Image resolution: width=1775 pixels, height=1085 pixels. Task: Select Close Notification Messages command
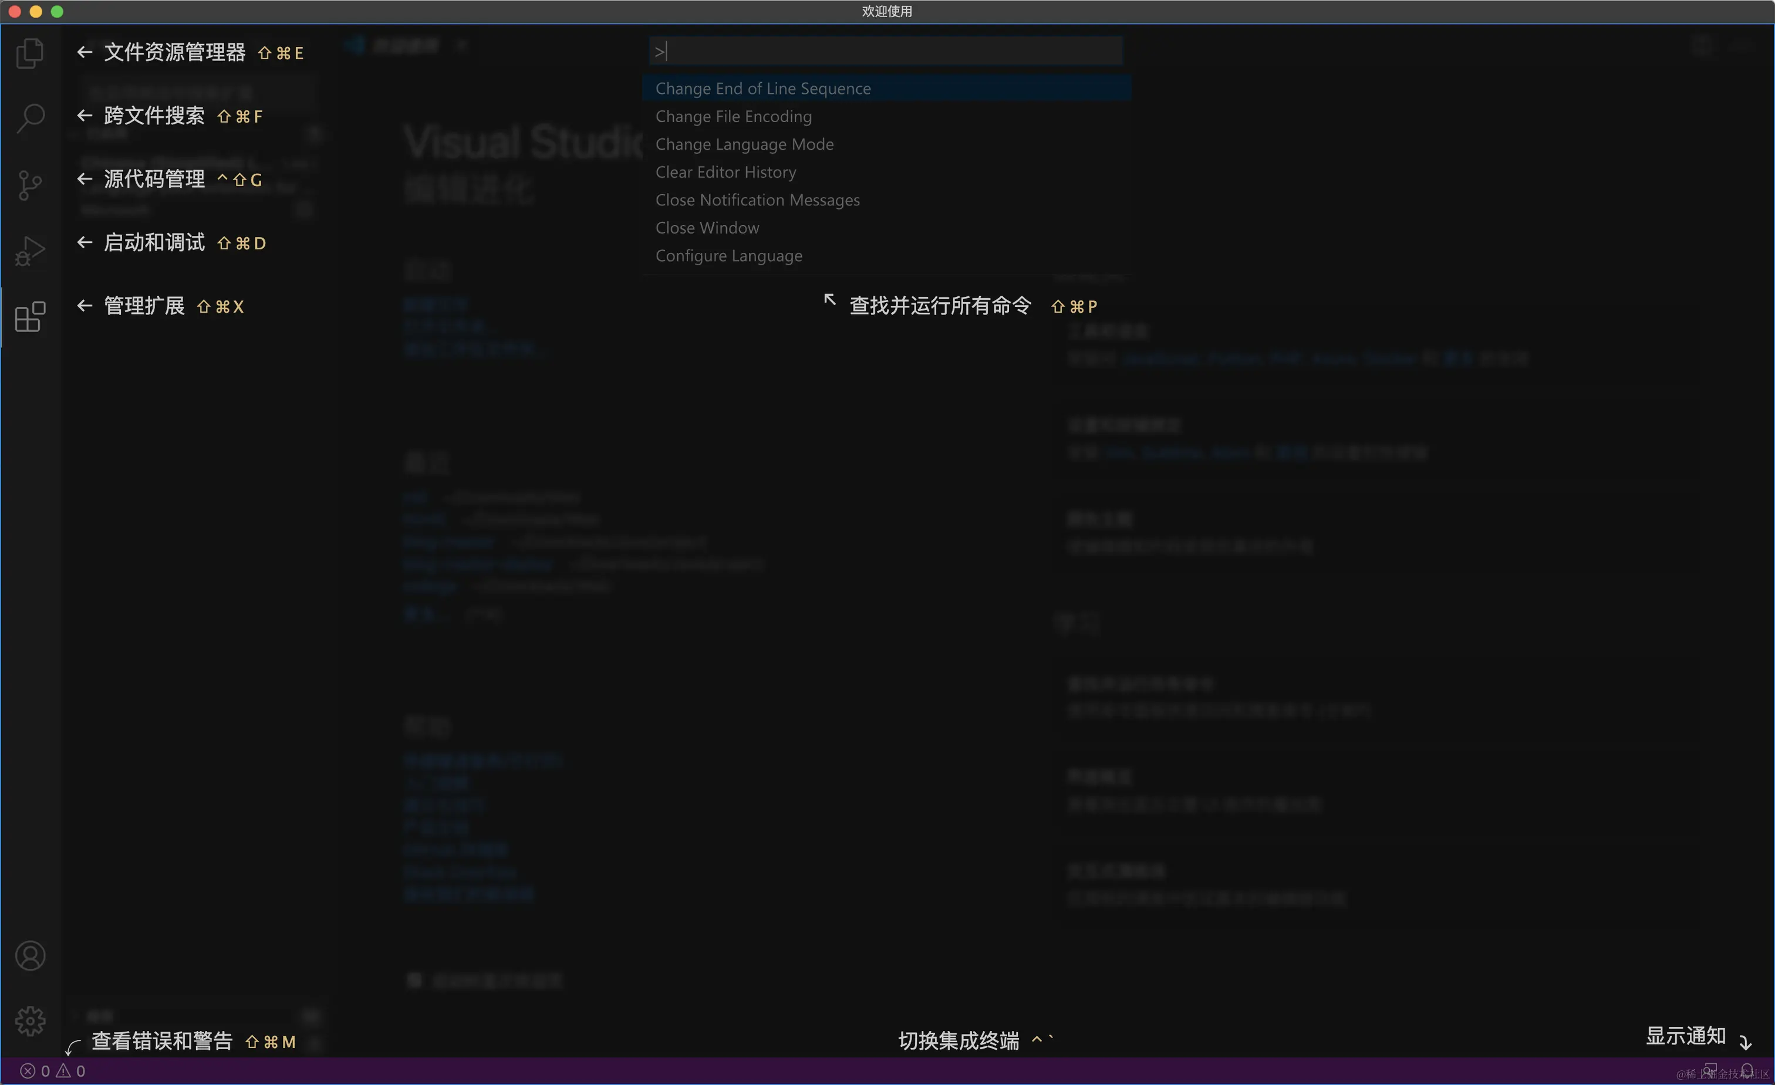[757, 200]
